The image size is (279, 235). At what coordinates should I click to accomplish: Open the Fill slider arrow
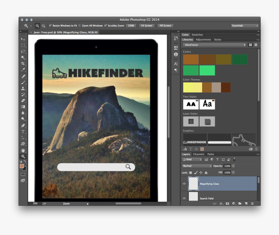233,172
